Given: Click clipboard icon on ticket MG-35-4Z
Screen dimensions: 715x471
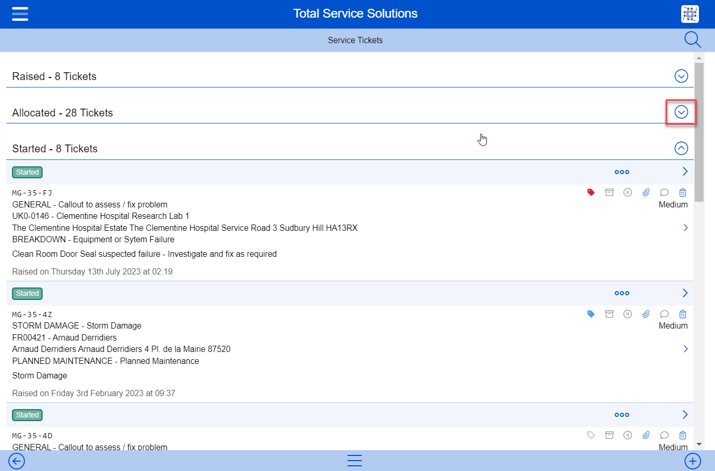Looking at the screenshot, I should (683, 314).
